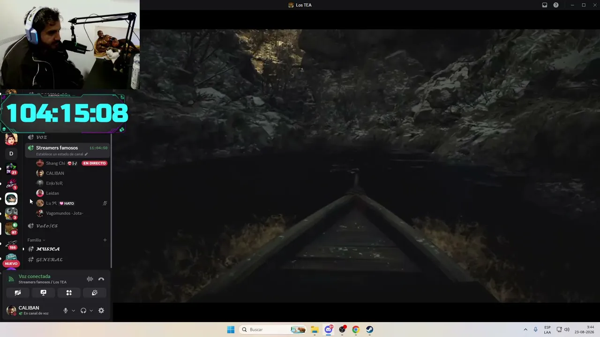Open the soundboard button
The width and height of the screenshot is (600, 337).
[x=95, y=293]
